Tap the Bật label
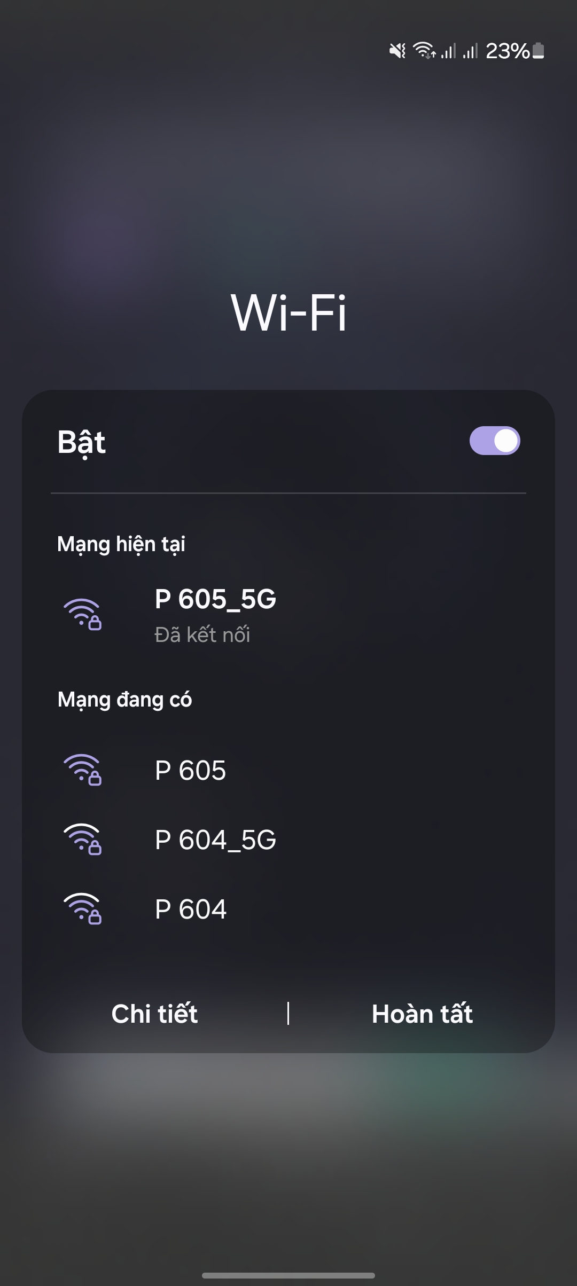The width and height of the screenshot is (577, 1286). [81, 442]
